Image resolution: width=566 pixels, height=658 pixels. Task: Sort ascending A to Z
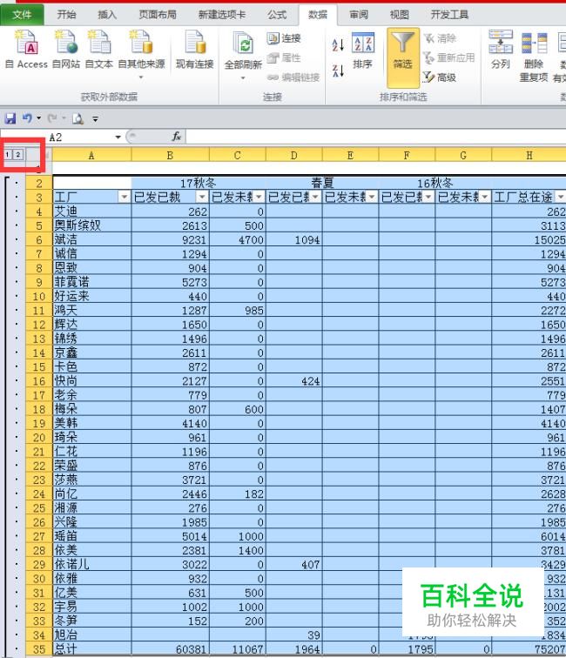[x=338, y=45]
